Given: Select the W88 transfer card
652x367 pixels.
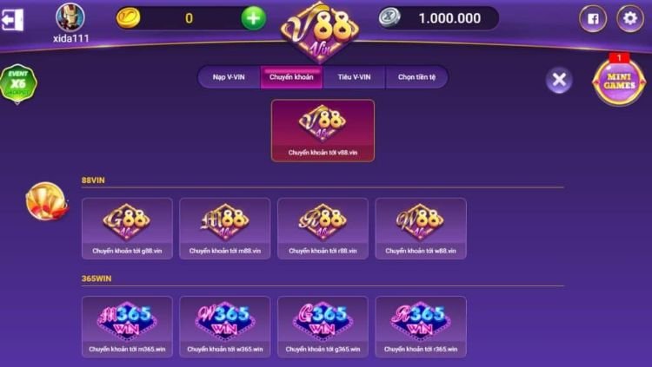Looking at the screenshot, I should click(x=421, y=229).
